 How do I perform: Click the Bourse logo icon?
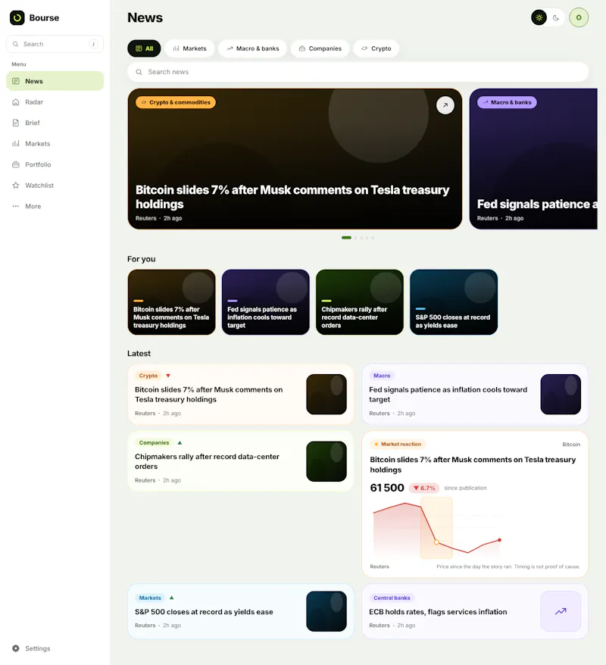point(17,18)
